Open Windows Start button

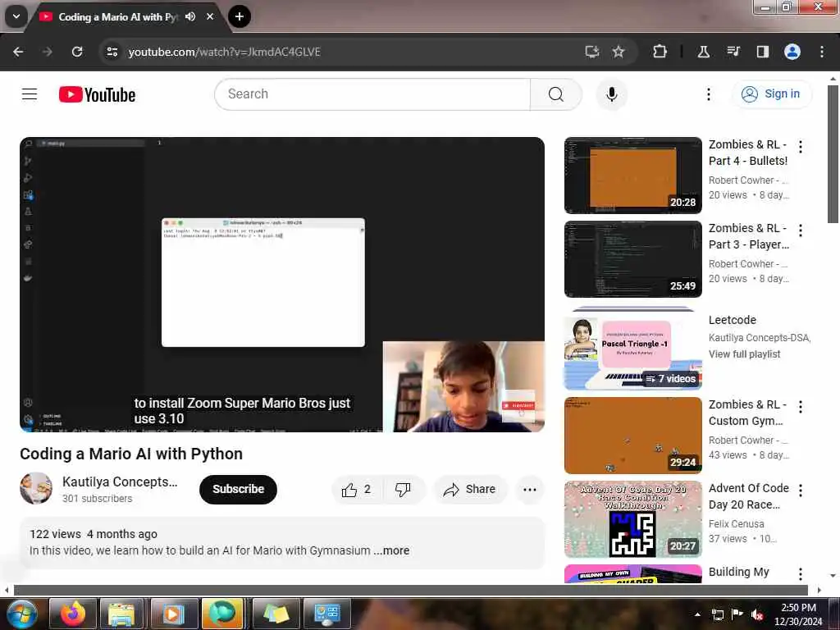(21, 614)
